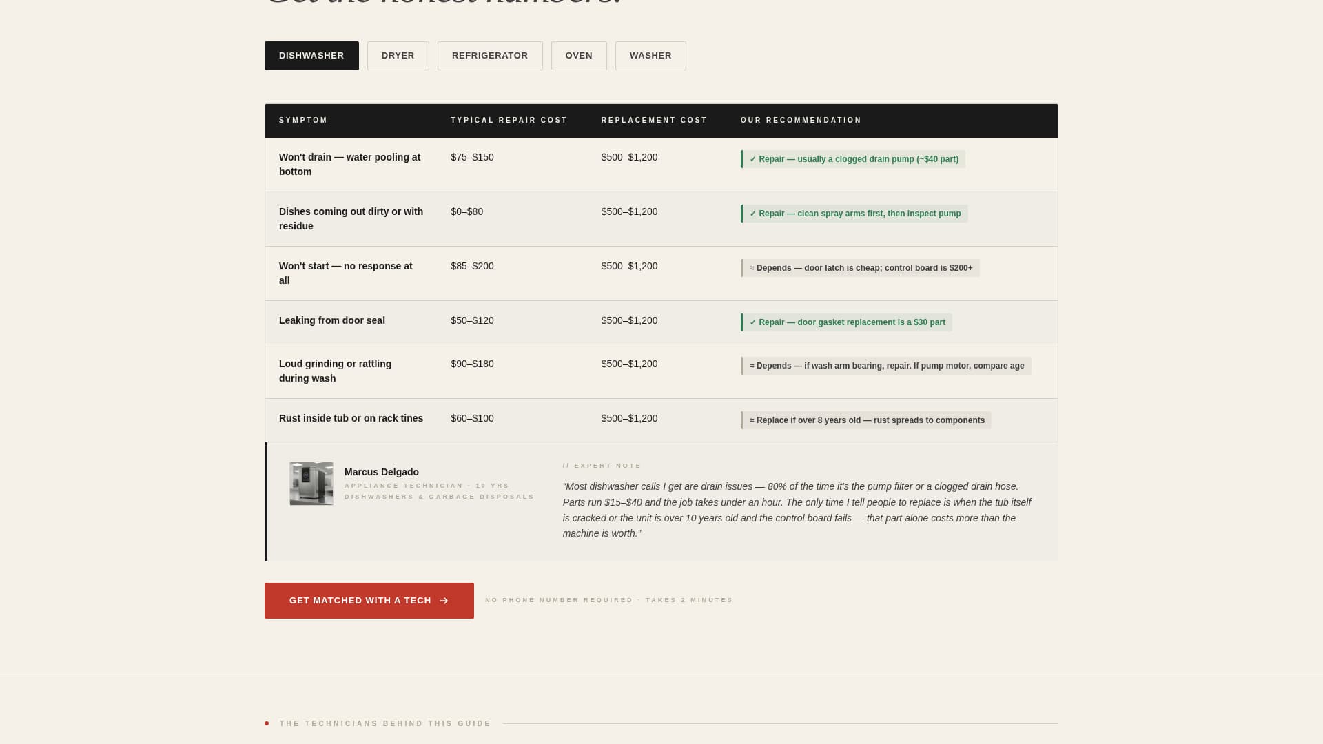1323x744 pixels.
Task: Click Replacement Cost column header
Action: point(654,121)
